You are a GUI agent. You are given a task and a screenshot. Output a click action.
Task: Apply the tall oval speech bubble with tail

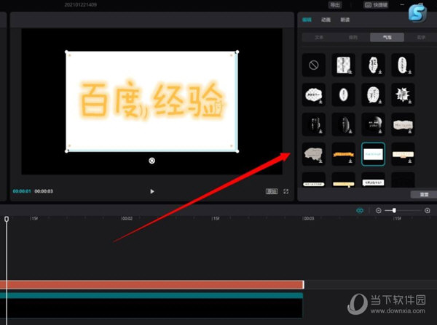click(x=403, y=65)
